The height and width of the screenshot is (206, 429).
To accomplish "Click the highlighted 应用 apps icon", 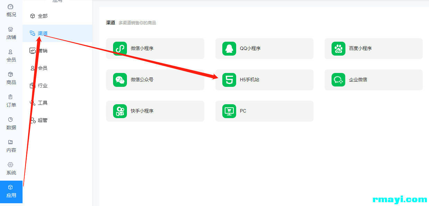I will point(10,187).
